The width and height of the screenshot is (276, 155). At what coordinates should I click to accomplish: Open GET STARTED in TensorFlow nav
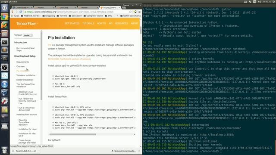[72, 23]
